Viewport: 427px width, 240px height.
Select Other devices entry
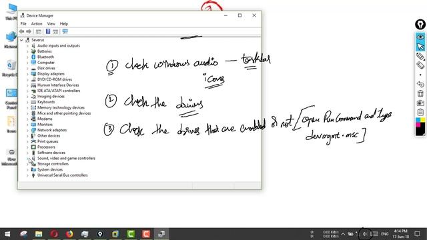coord(49,136)
